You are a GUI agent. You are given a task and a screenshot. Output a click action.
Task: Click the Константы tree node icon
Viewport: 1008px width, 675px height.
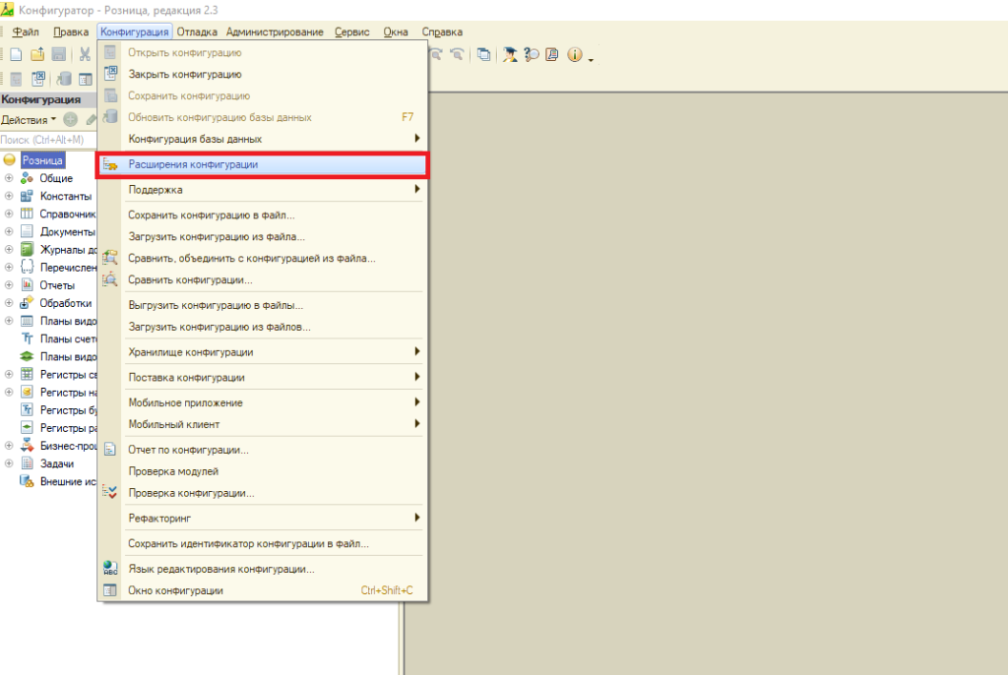click(x=28, y=196)
